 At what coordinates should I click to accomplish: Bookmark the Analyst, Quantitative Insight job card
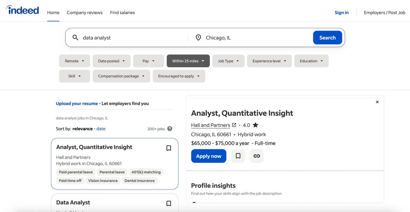(169, 148)
